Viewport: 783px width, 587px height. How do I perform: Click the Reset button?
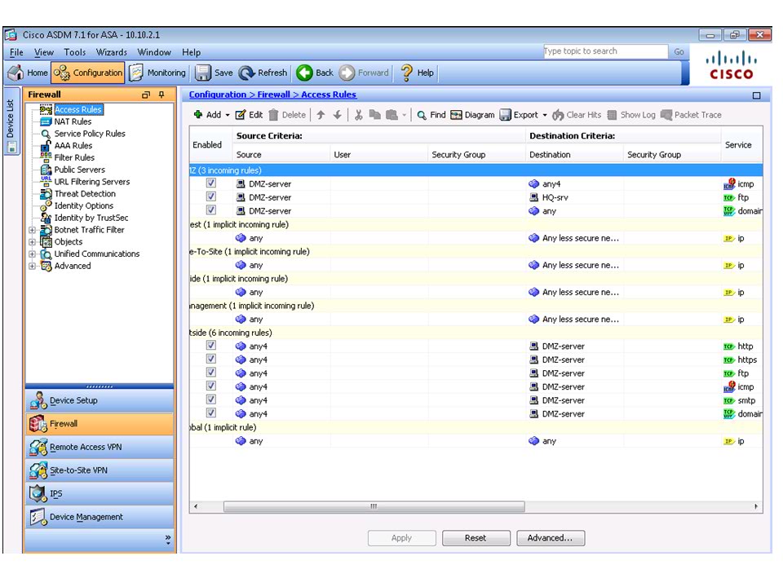(x=476, y=538)
